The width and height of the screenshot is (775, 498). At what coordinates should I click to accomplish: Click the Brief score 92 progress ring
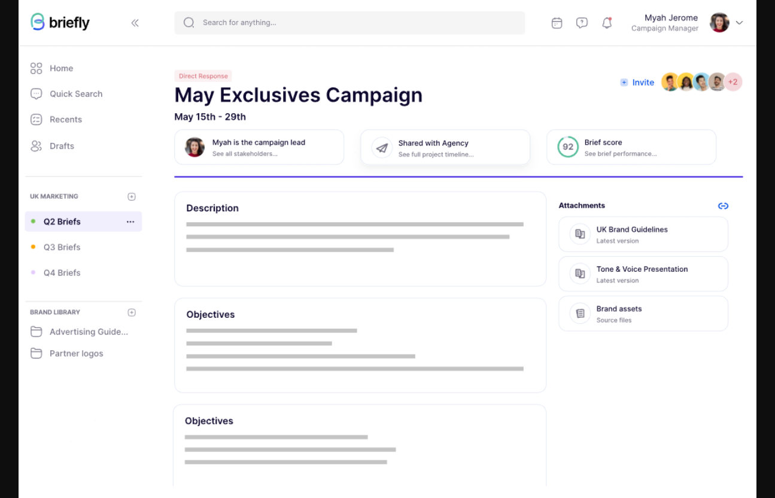click(567, 147)
